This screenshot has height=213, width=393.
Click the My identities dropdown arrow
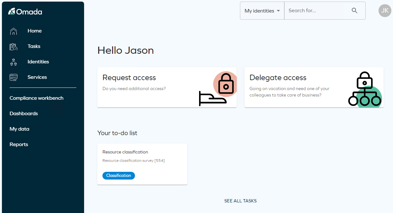[278, 11]
